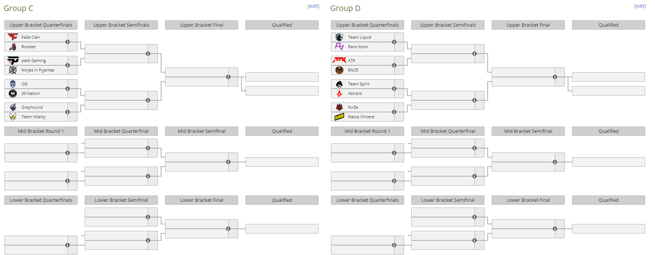
Task: Click Group C Lower Bracket Final header
Action: click(202, 200)
